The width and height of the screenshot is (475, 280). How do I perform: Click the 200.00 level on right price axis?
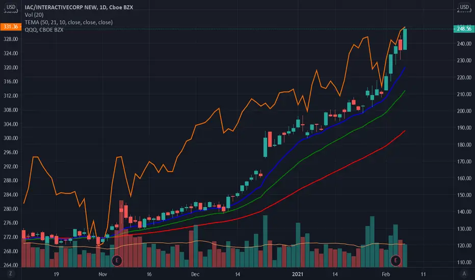[464, 111]
